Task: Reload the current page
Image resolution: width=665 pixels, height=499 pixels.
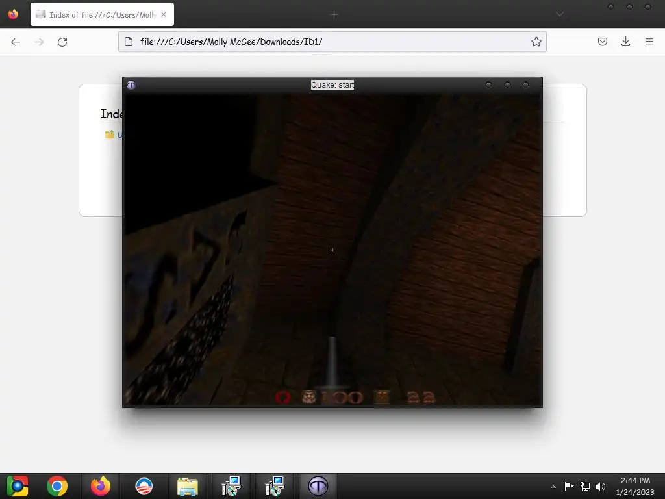Action: pyautogui.click(x=62, y=42)
